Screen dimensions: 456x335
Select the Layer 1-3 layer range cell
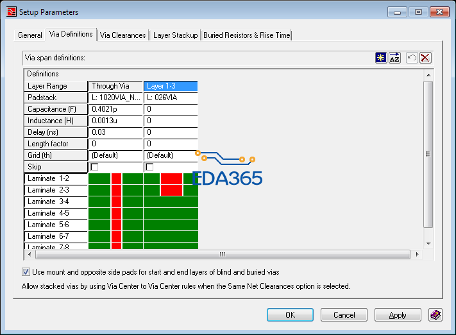click(x=171, y=86)
